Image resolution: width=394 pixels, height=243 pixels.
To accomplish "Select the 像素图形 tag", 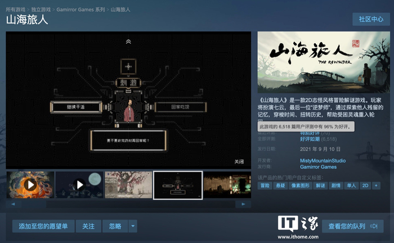I will pyautogui.click(x=300, y=186).
